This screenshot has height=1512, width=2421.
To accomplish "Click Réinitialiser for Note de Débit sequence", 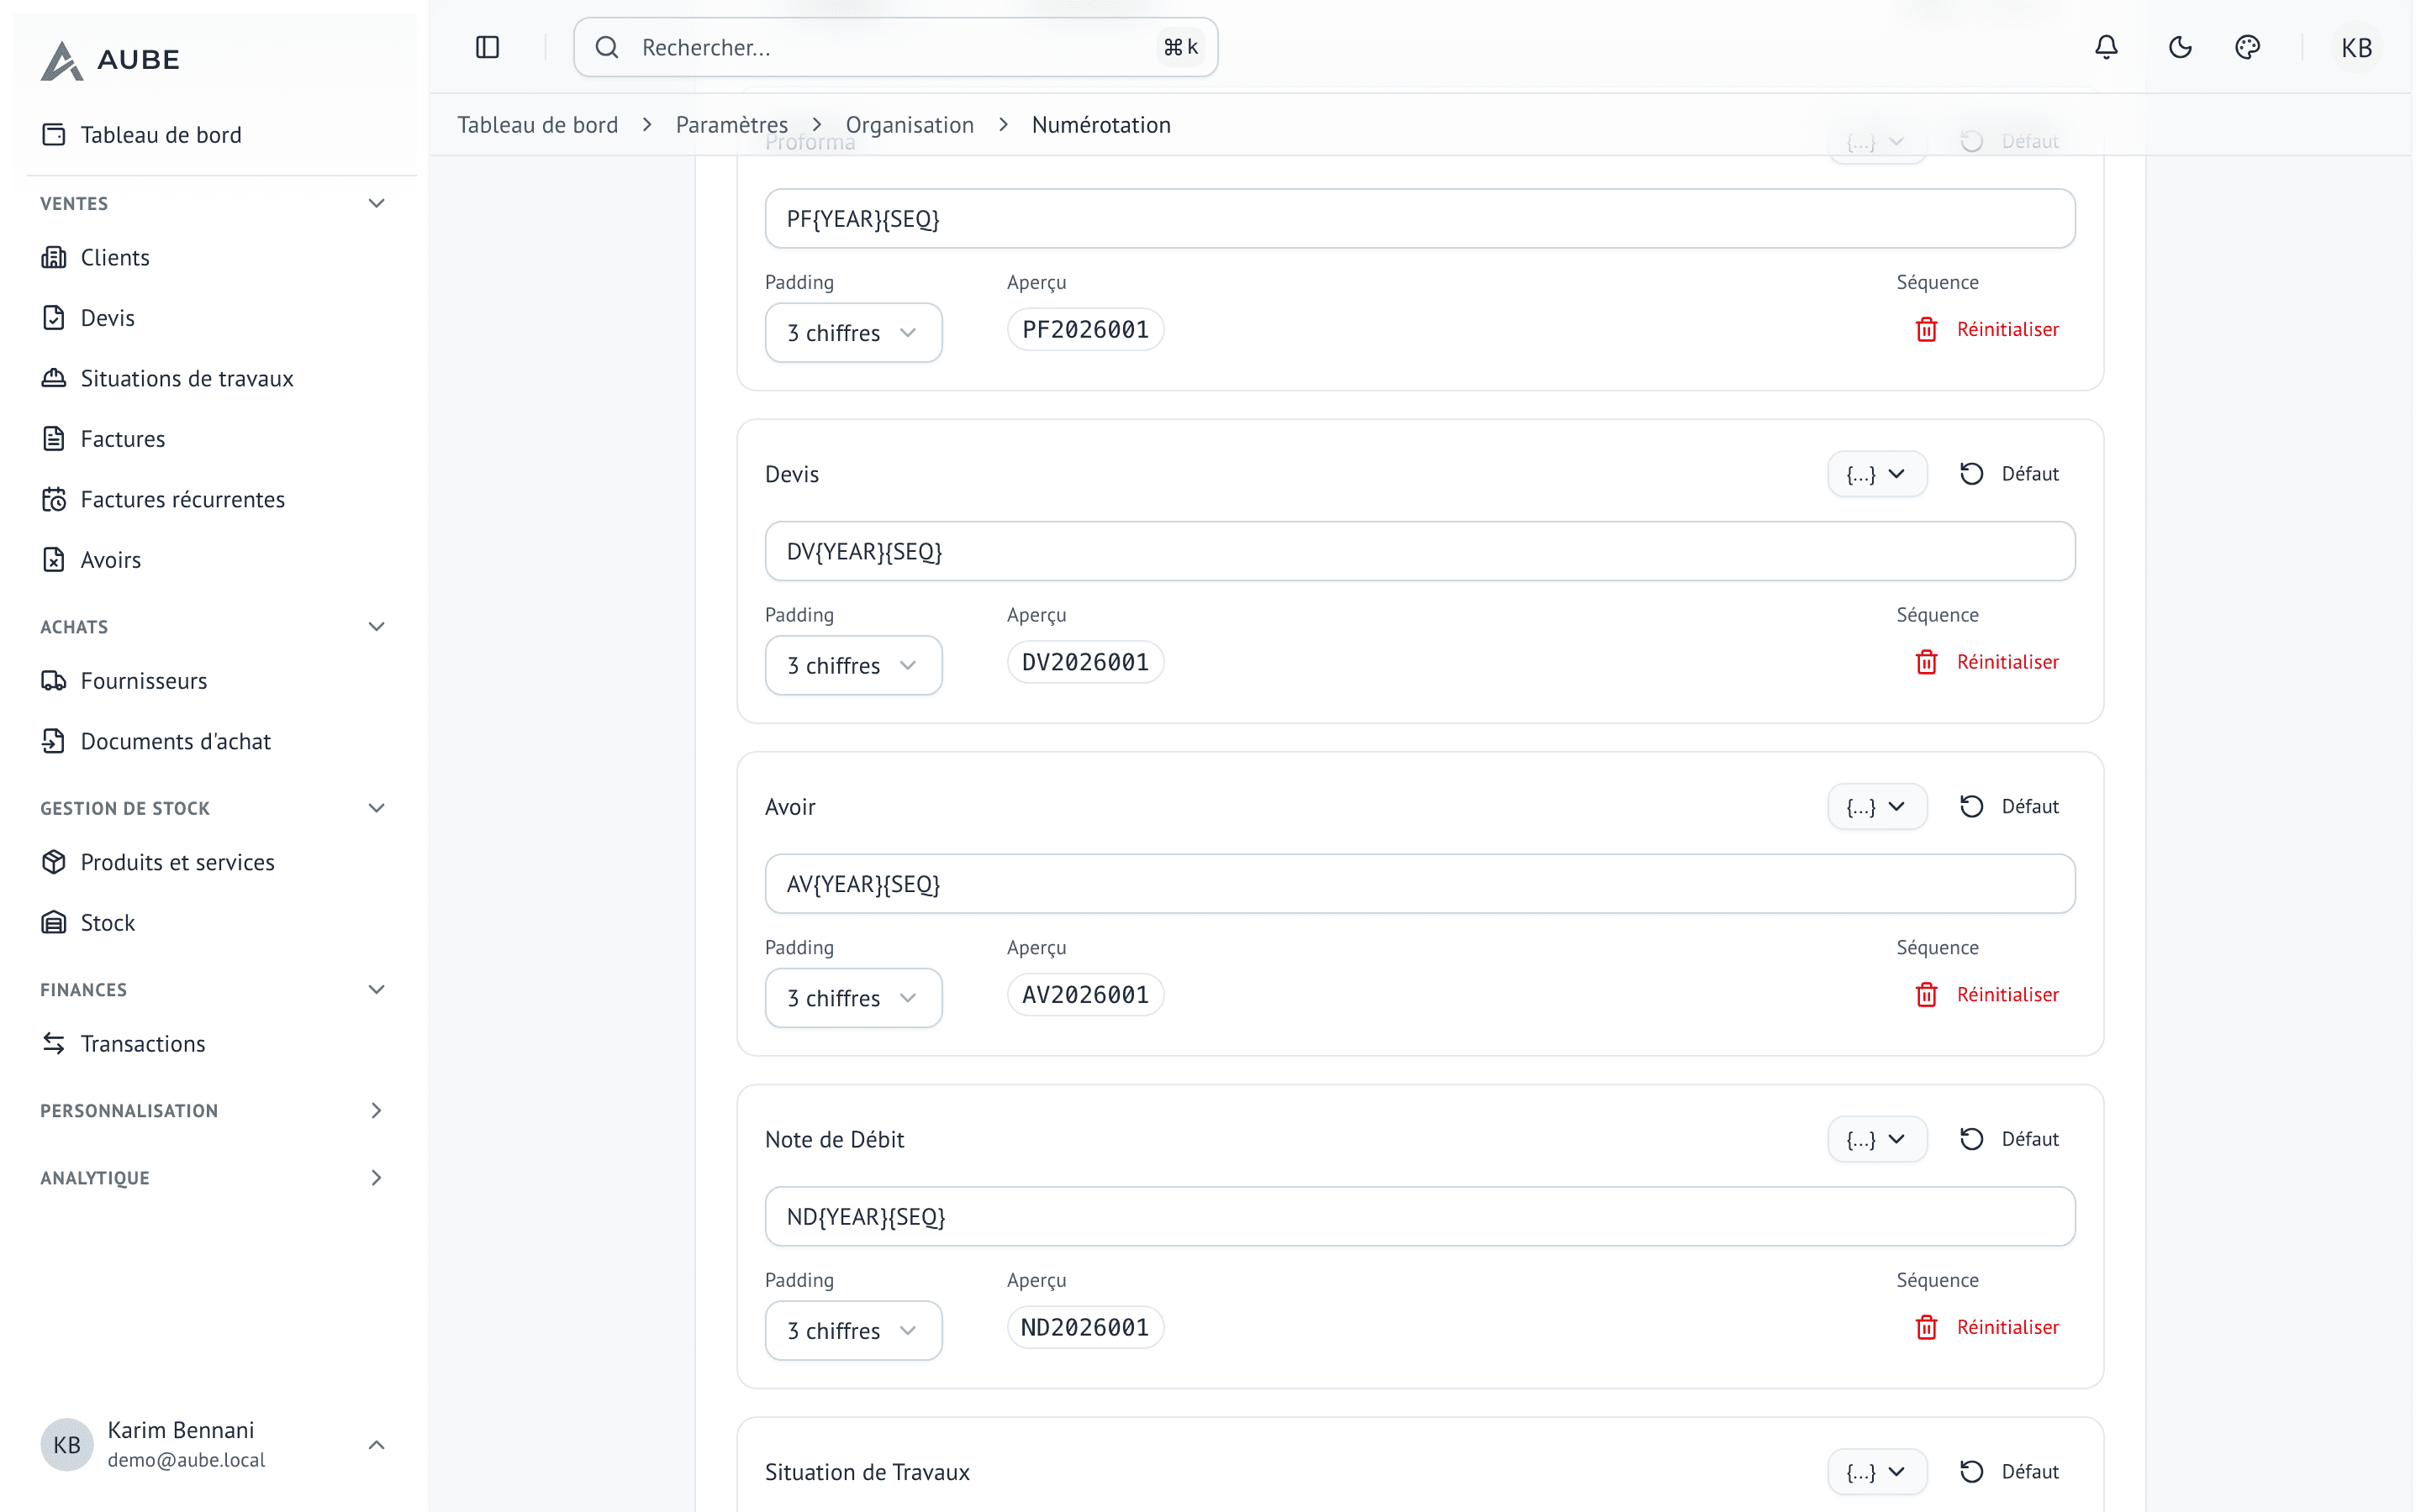I will pyautogui.click(x=1987, y=1327).
